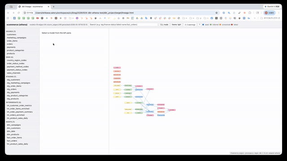Select stg_products model
The image size is (287, 161).
tap(13, 99)
